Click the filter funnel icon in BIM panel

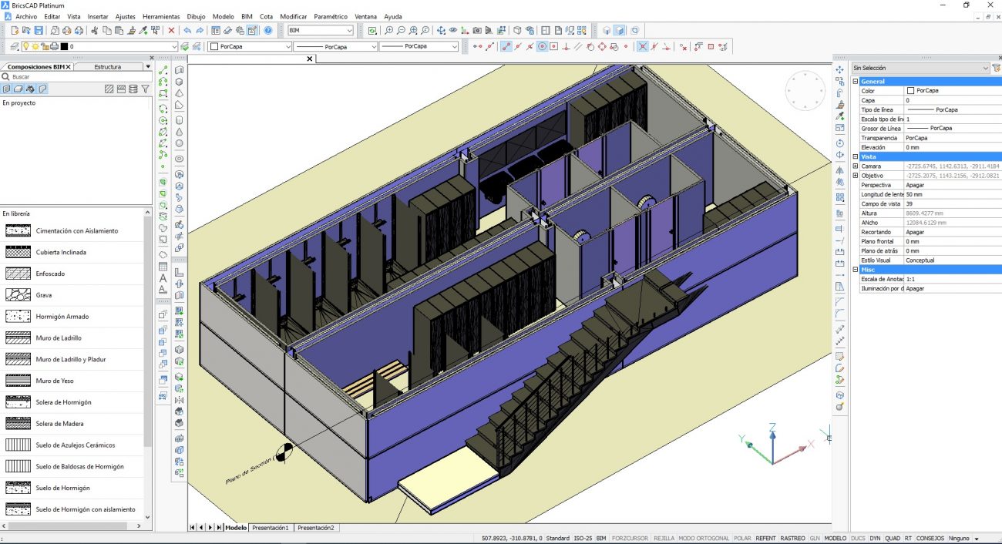145,89
